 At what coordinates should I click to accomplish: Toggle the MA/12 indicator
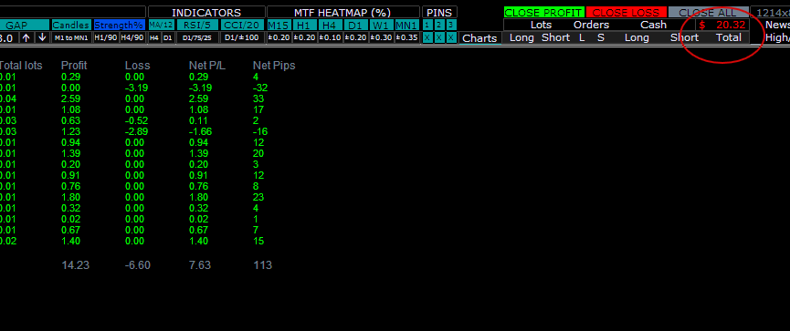point(162,25)
